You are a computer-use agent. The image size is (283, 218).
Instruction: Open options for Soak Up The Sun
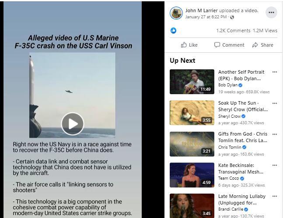click(275, 103)
